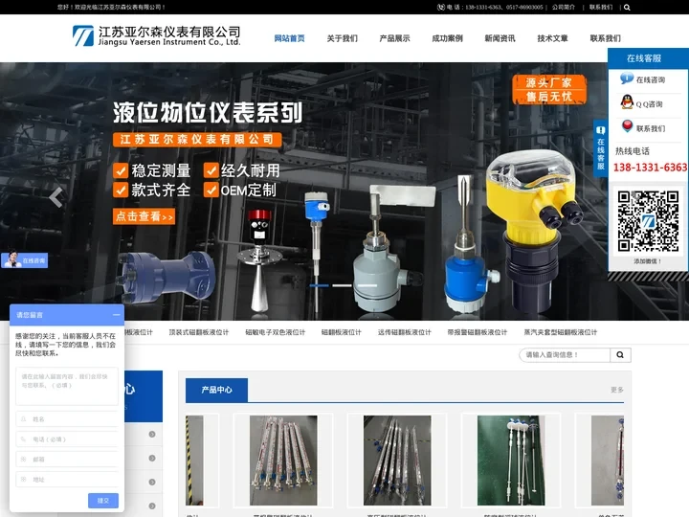
Task: Open product photo with magnetic flap gauges bundle
Action: tap(283, 461)
